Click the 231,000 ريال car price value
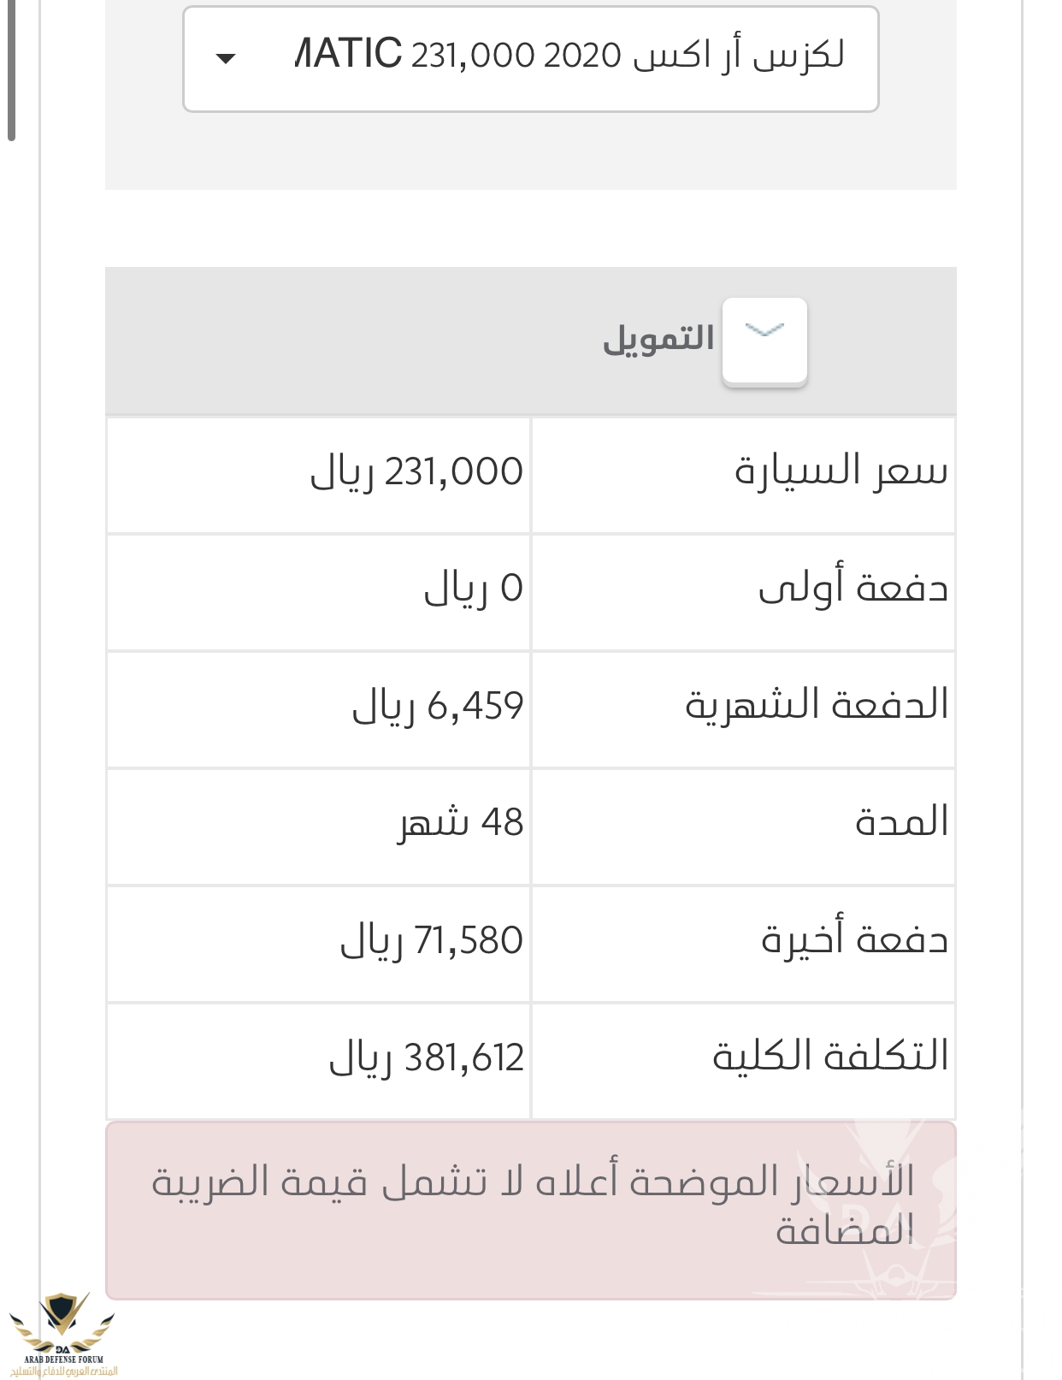 click(416, 472)
